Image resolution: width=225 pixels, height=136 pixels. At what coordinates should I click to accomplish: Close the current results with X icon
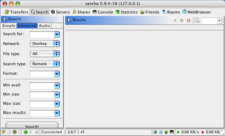point(175,21)
